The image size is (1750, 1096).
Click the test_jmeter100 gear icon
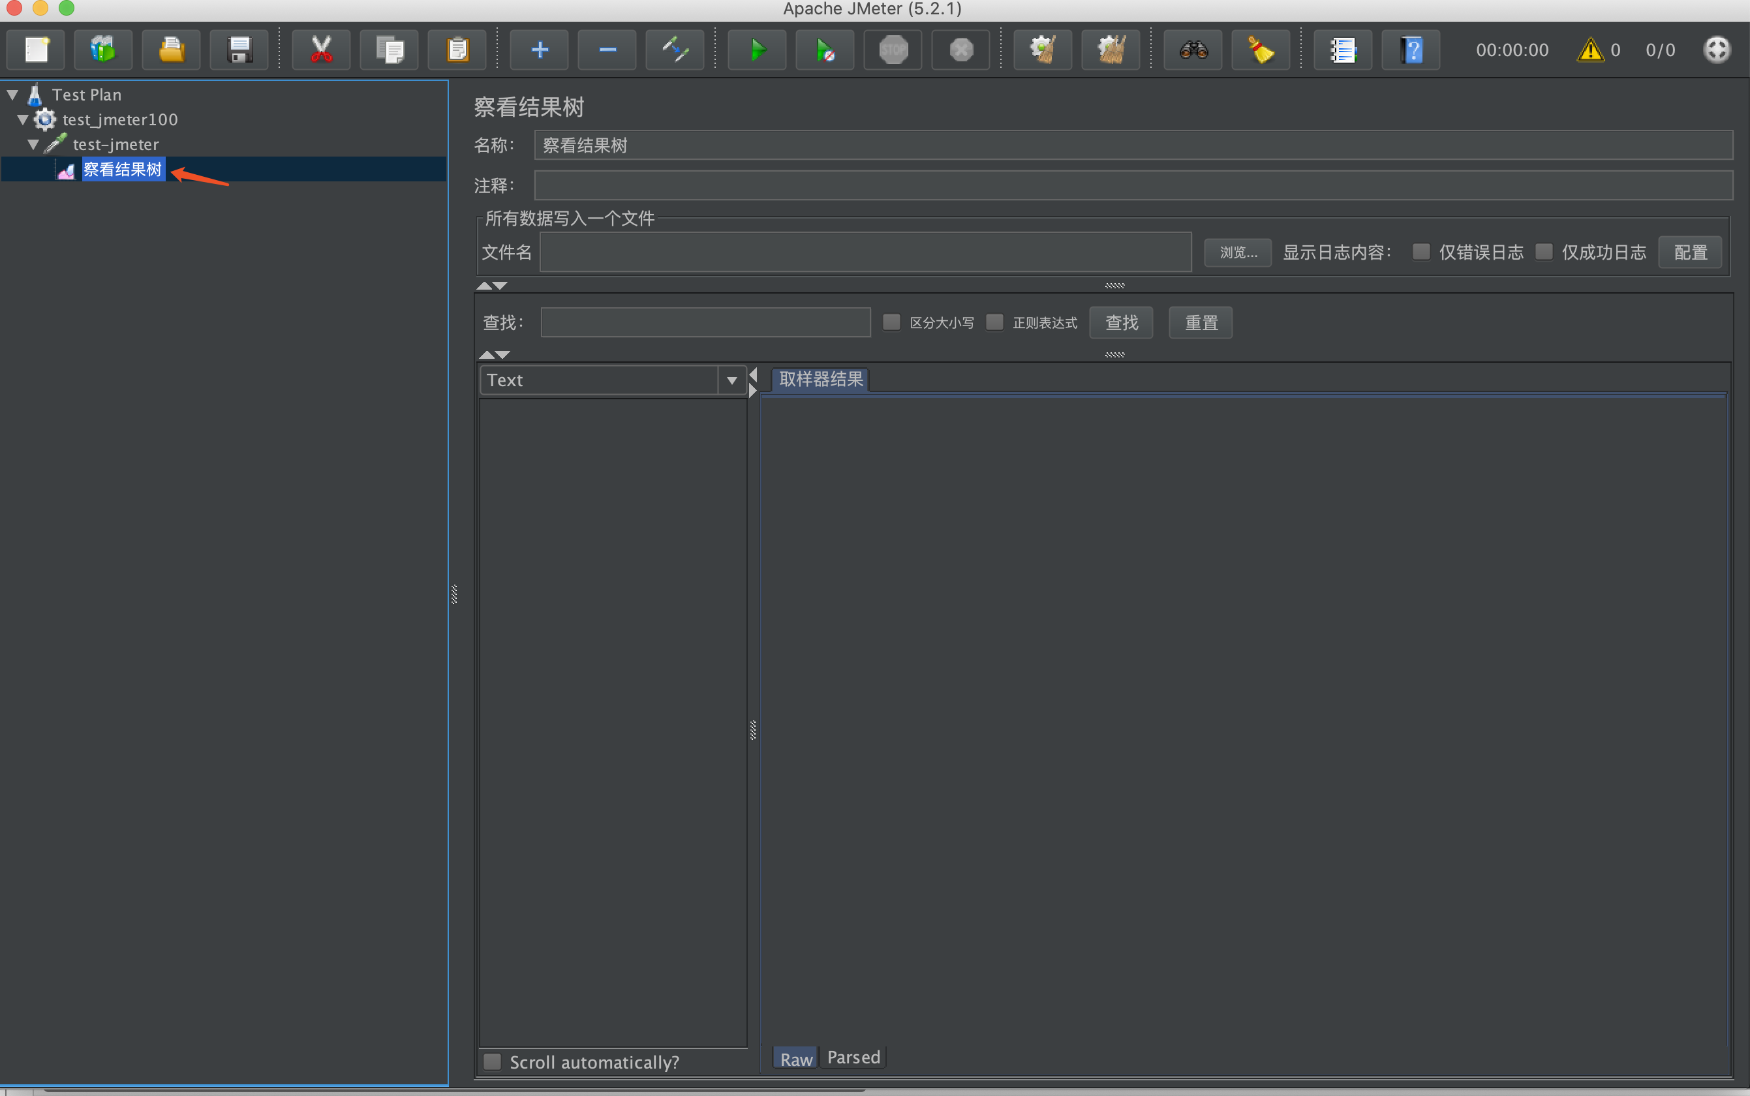(x=45, y=119)
